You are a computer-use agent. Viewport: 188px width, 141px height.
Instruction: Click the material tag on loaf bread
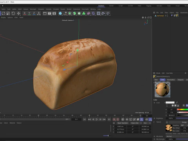coord(177,16)
